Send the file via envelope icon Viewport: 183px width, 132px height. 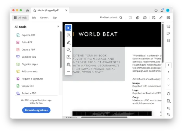(168, 18)
